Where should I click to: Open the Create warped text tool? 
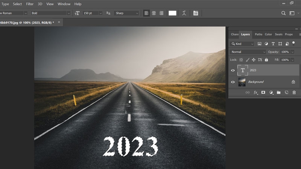[184, 13]
